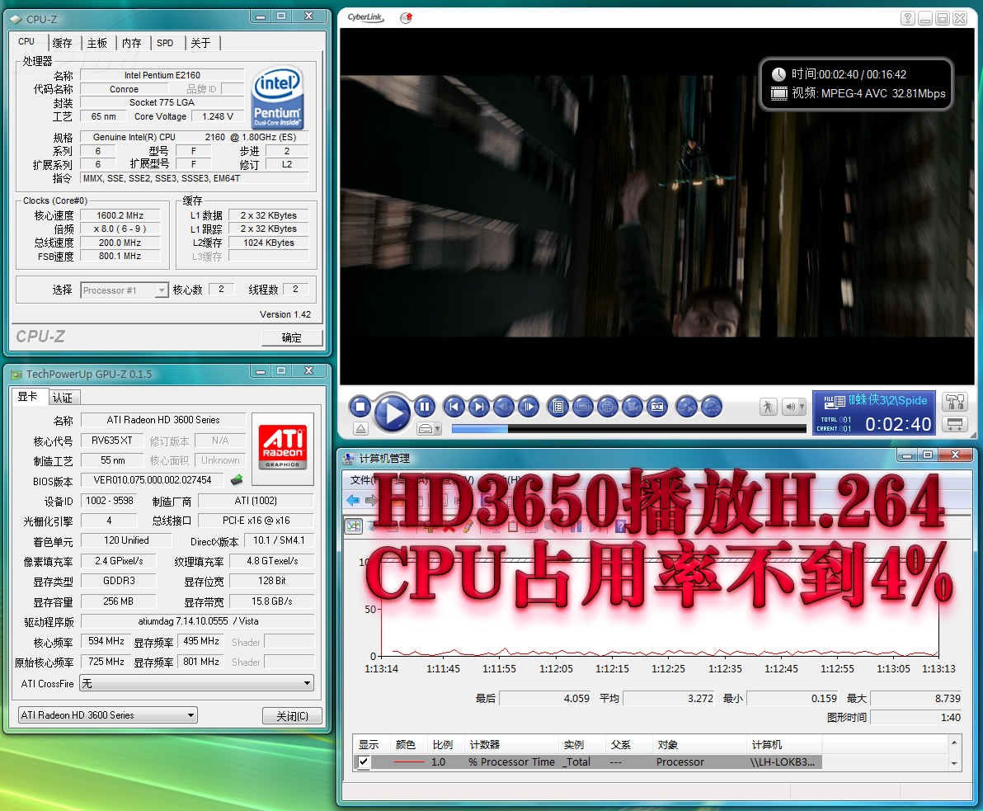This screenshot has height=811, width=983.
Task: Open the 内存 tab in CPU-Z
Action: coord(132,43)
